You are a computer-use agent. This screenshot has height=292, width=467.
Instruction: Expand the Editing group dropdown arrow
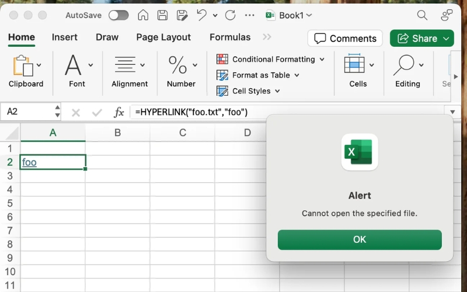click(x=421, y=65)
